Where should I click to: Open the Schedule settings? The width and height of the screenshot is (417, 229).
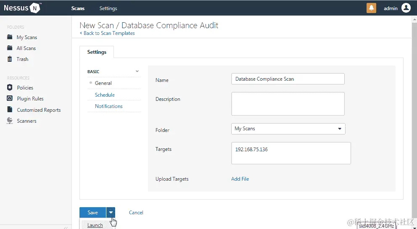tap(105, 95)
